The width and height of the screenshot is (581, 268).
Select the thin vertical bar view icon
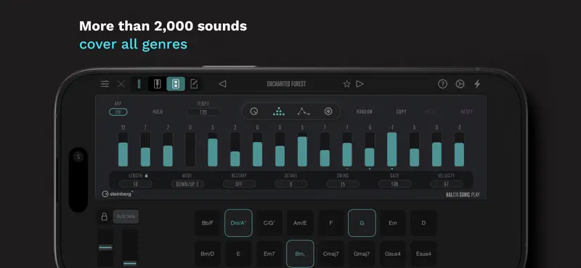click(139, 84)
